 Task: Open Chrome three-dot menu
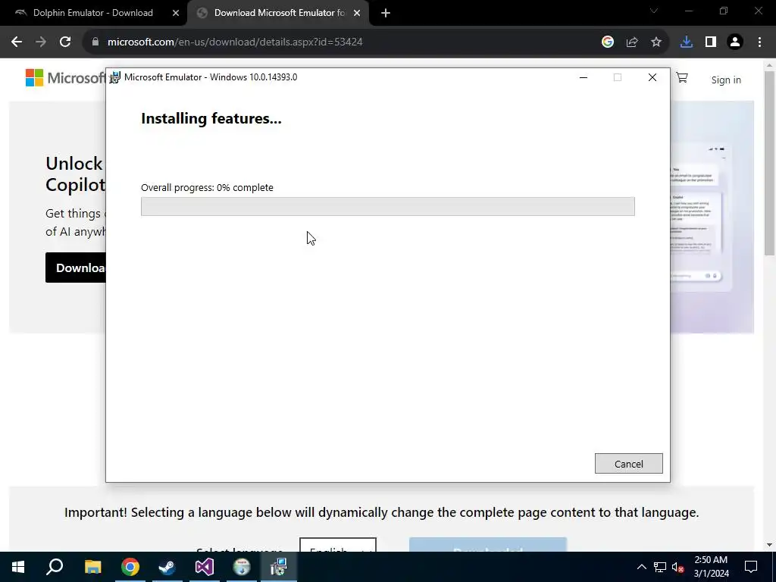click(x=759, y=42)
